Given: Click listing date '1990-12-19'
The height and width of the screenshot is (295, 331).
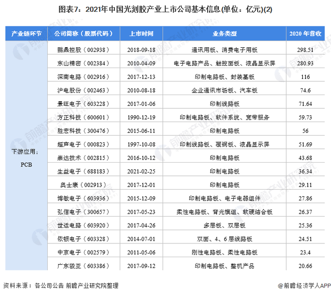Looking at the screenshot, I should (141, 117).
